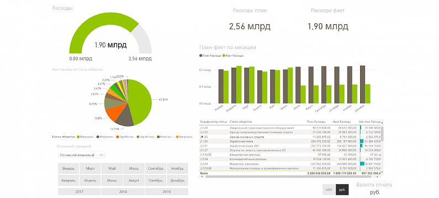This screenshot has width=439, height=198.
Task: Filter by year 2018
Action: (123, 191)
